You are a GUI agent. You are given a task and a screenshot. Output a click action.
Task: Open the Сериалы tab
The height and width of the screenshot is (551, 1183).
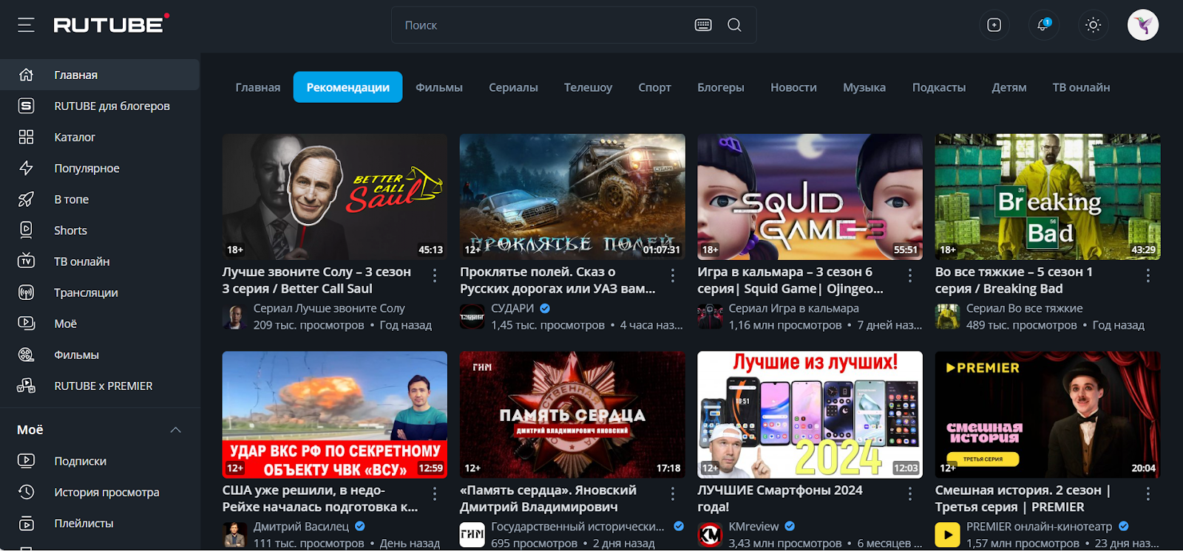(x=513, y=87)
